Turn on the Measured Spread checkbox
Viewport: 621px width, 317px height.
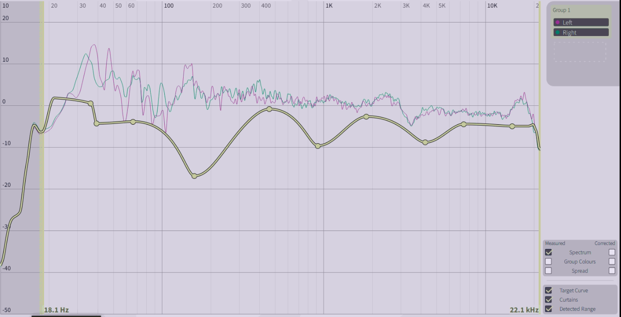coord(548,271)
